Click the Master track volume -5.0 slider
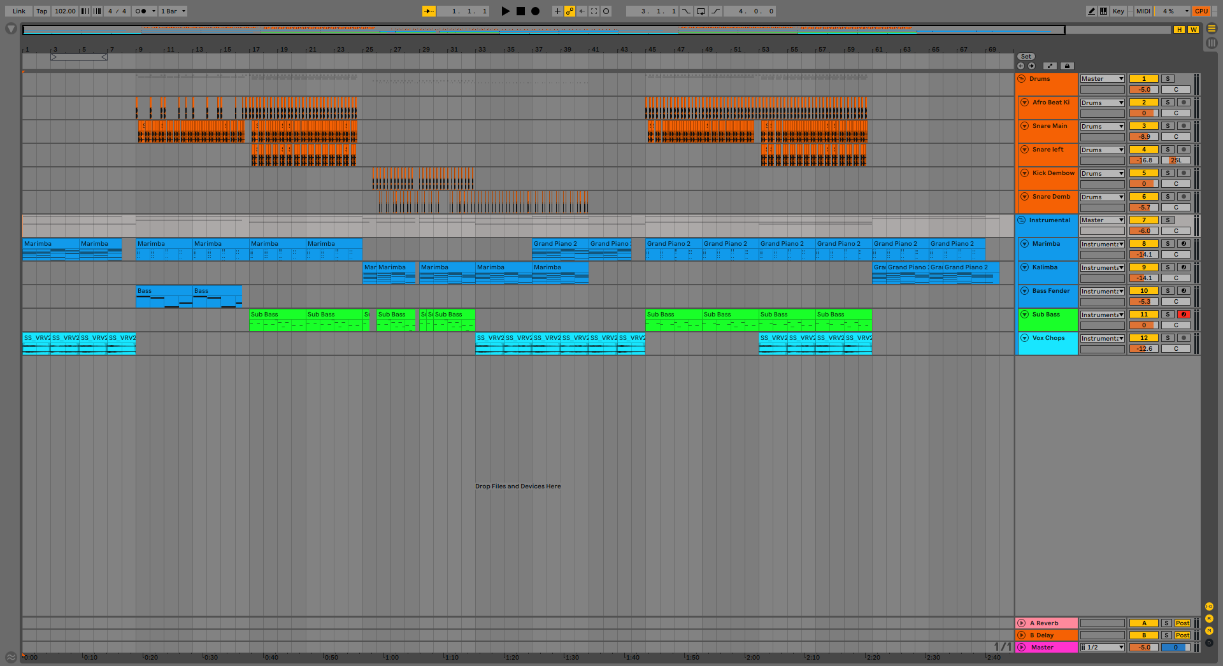This screenshot has width=1223, height=666. 1143,648
